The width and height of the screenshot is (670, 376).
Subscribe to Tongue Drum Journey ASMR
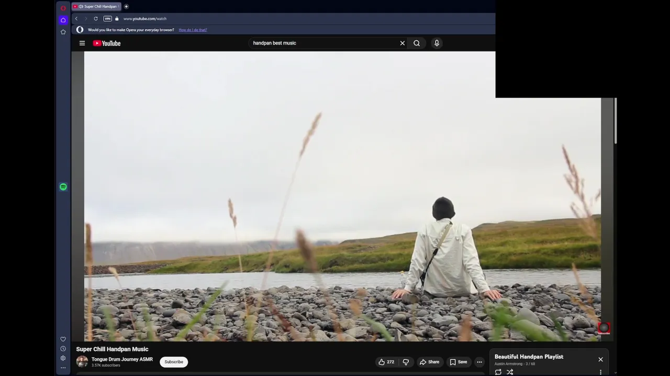pyautogui.click(x=174, y=362)
